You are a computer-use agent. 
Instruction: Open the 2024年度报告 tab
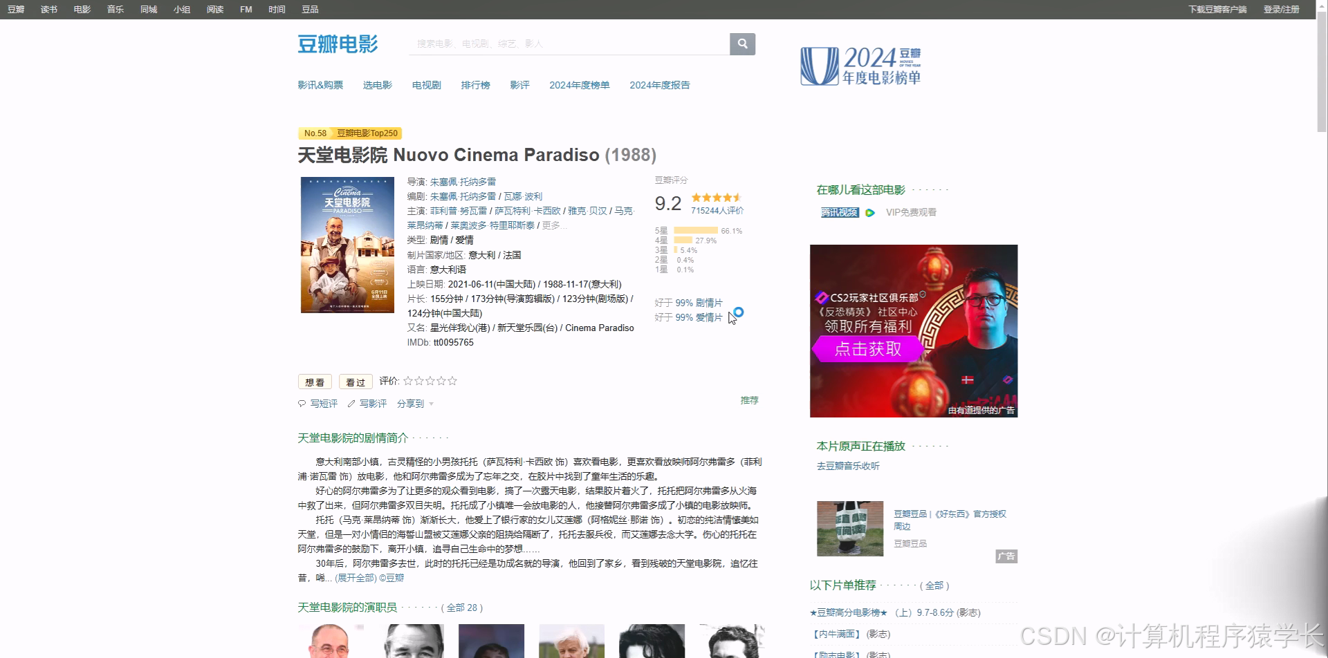(660, 85)
